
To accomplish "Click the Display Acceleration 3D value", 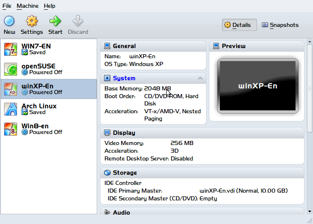I will (174, 151).
